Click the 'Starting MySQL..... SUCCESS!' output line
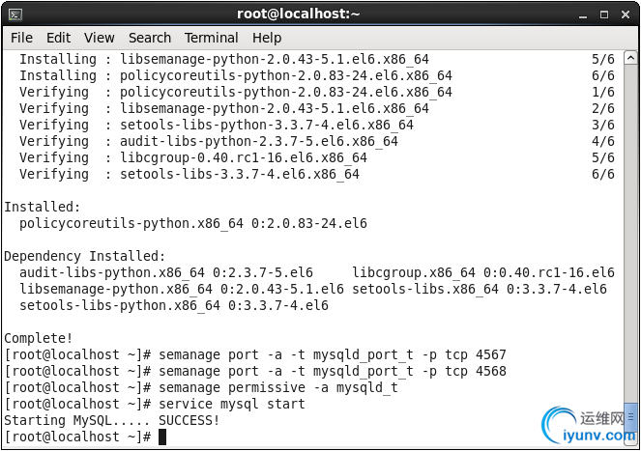Screen dimensions: 641x451 click(112, 420)
